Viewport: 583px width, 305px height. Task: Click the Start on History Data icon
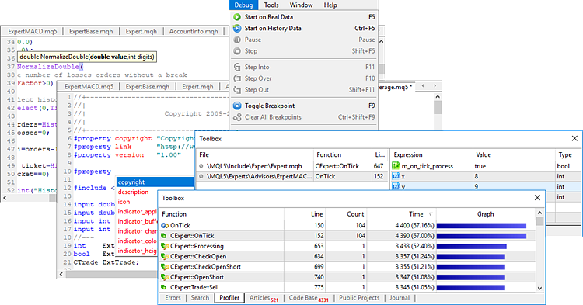coord(237,28)
